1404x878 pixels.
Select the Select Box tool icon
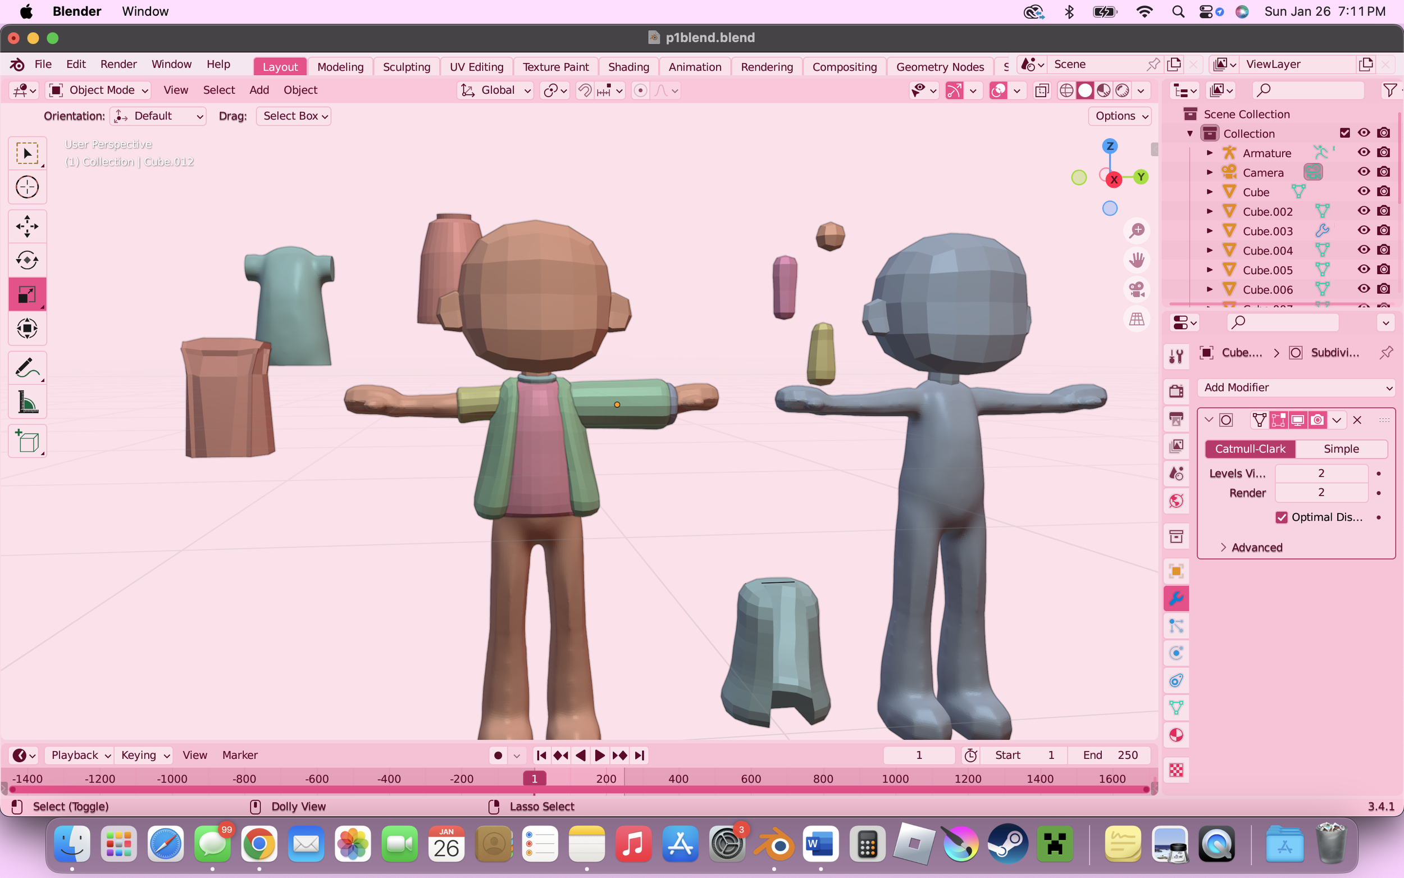(27, 154)
